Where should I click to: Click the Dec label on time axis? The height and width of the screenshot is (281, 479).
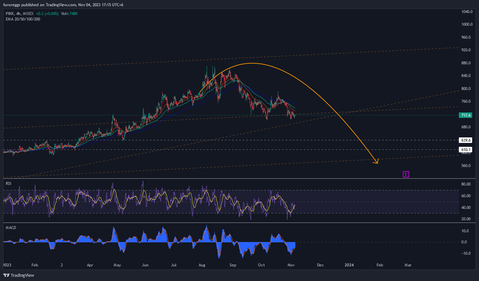(320, 265)
